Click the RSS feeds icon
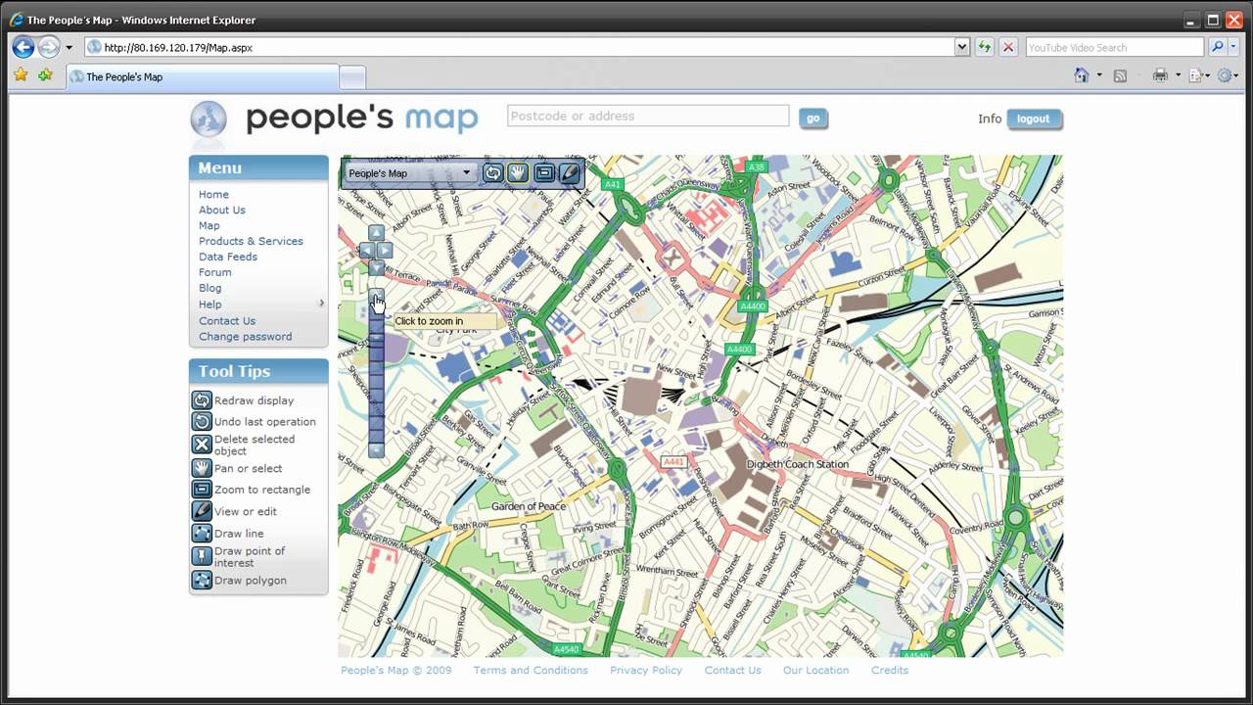This screenshot has height=705, width=1253. coord(1121,75)
